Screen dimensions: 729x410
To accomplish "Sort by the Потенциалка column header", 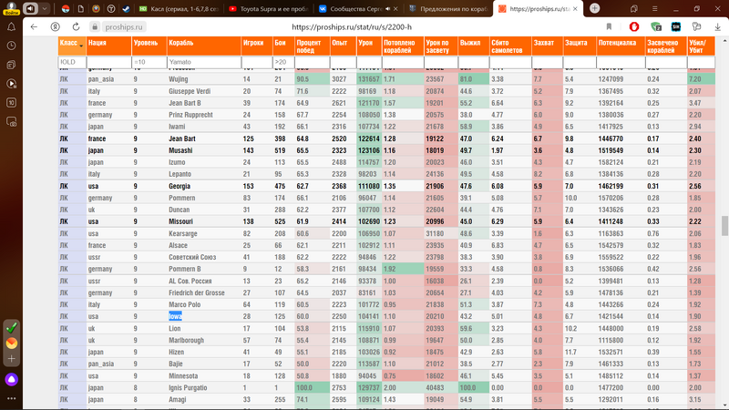I will 621,46.
